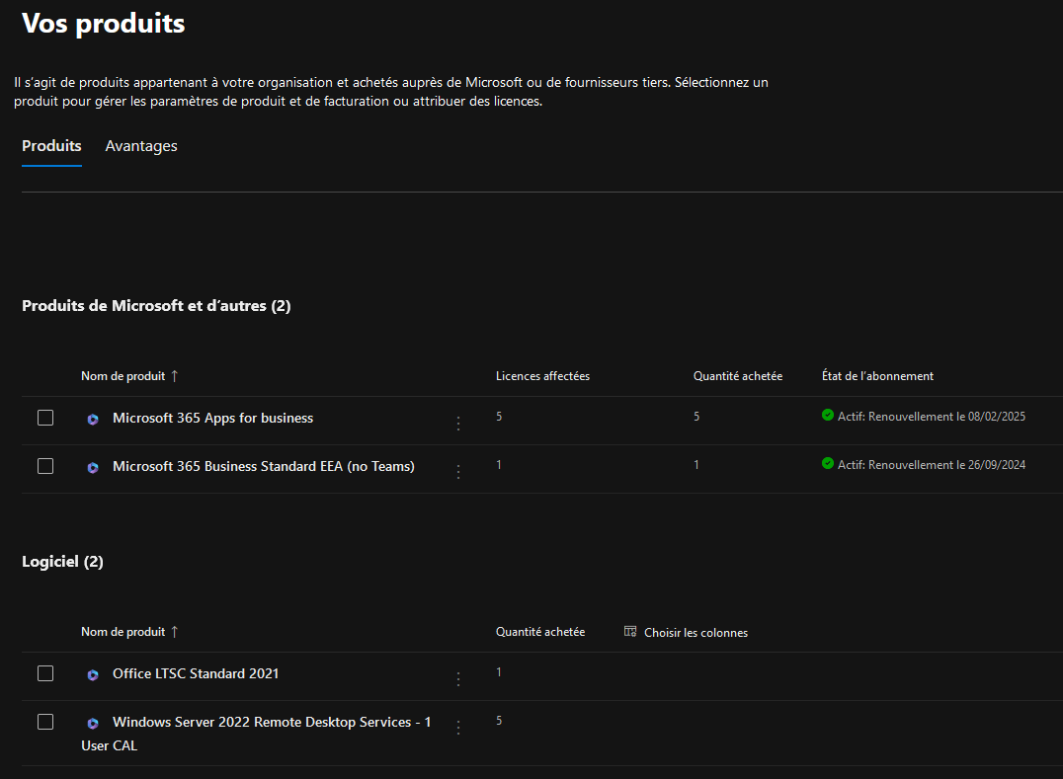Click sort arrow in Logiciel Nom de produit header

pos(174,631)
